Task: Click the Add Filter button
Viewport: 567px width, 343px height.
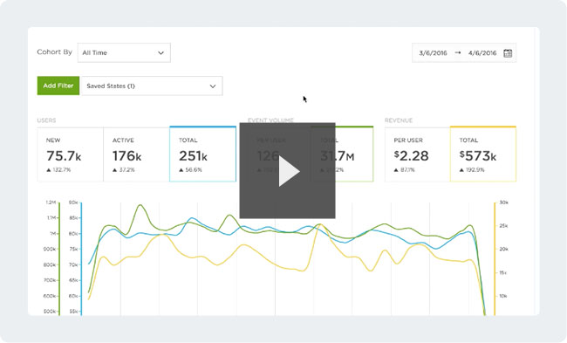Action: click(58, 86)
